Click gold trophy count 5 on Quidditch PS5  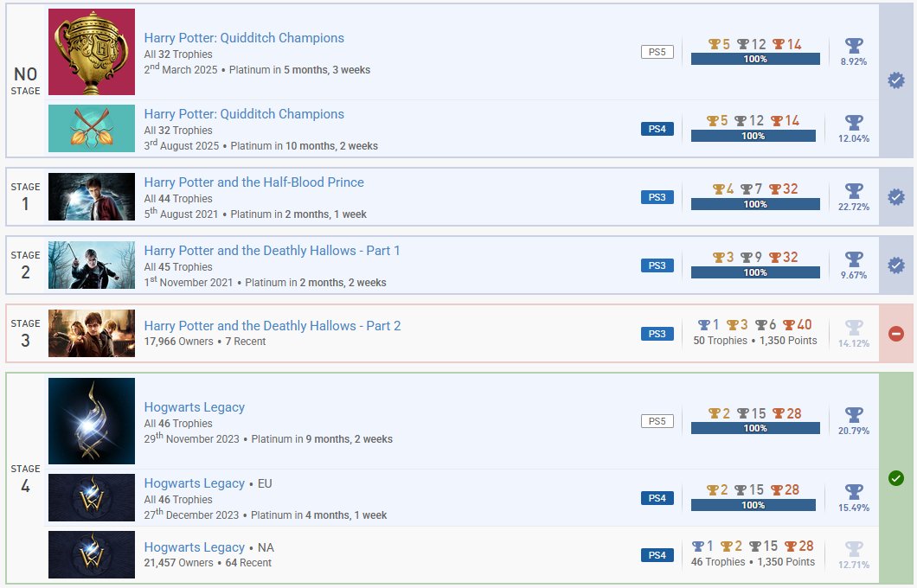point(720,44)
